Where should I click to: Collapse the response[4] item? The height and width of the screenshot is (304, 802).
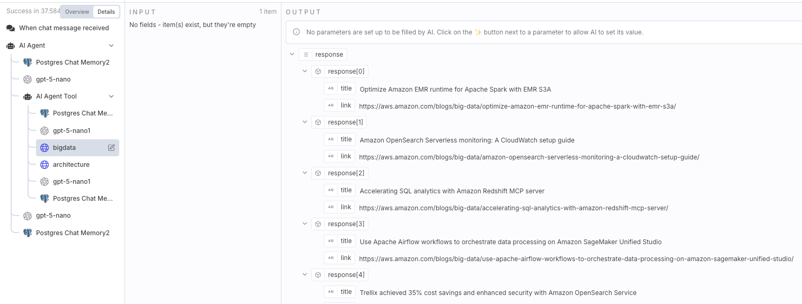point(305,274)
